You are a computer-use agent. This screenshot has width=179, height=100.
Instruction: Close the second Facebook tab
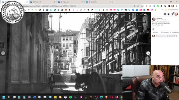(x=55, y=2)
